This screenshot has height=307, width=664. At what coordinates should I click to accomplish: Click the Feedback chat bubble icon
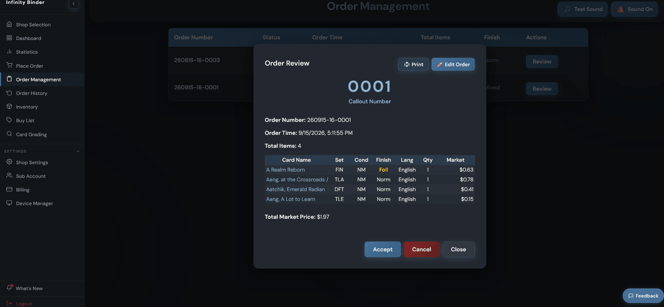[631, 296]
